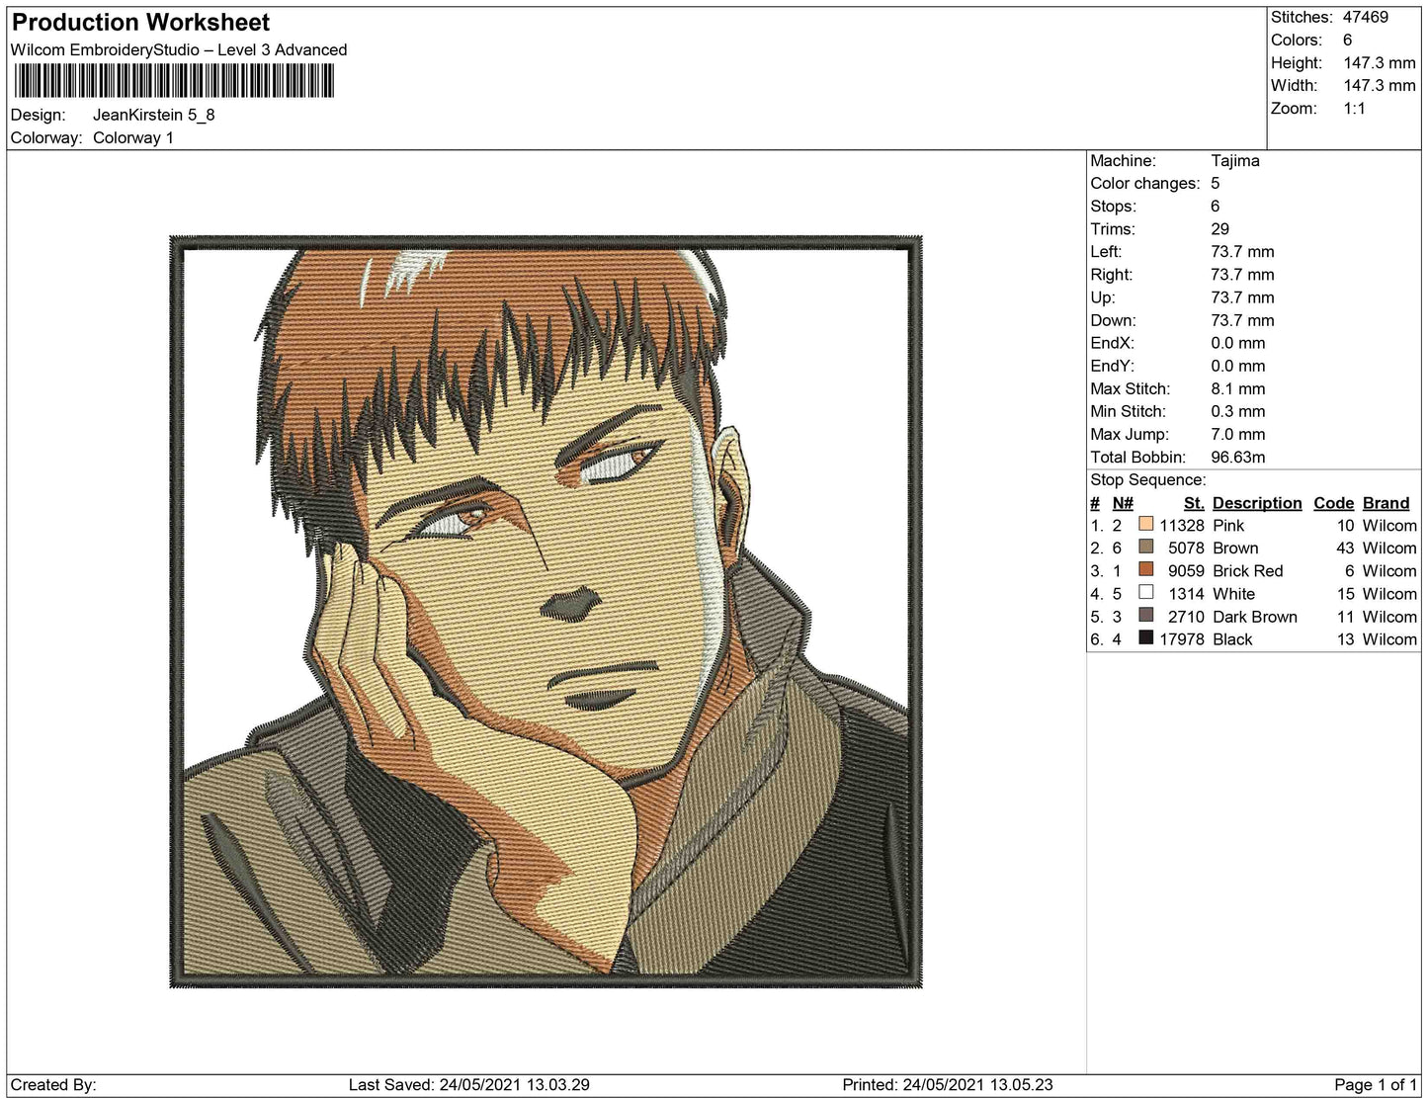
Task: Select the design name "JeanKirstein 5_8"
Action: click(153, 115)
